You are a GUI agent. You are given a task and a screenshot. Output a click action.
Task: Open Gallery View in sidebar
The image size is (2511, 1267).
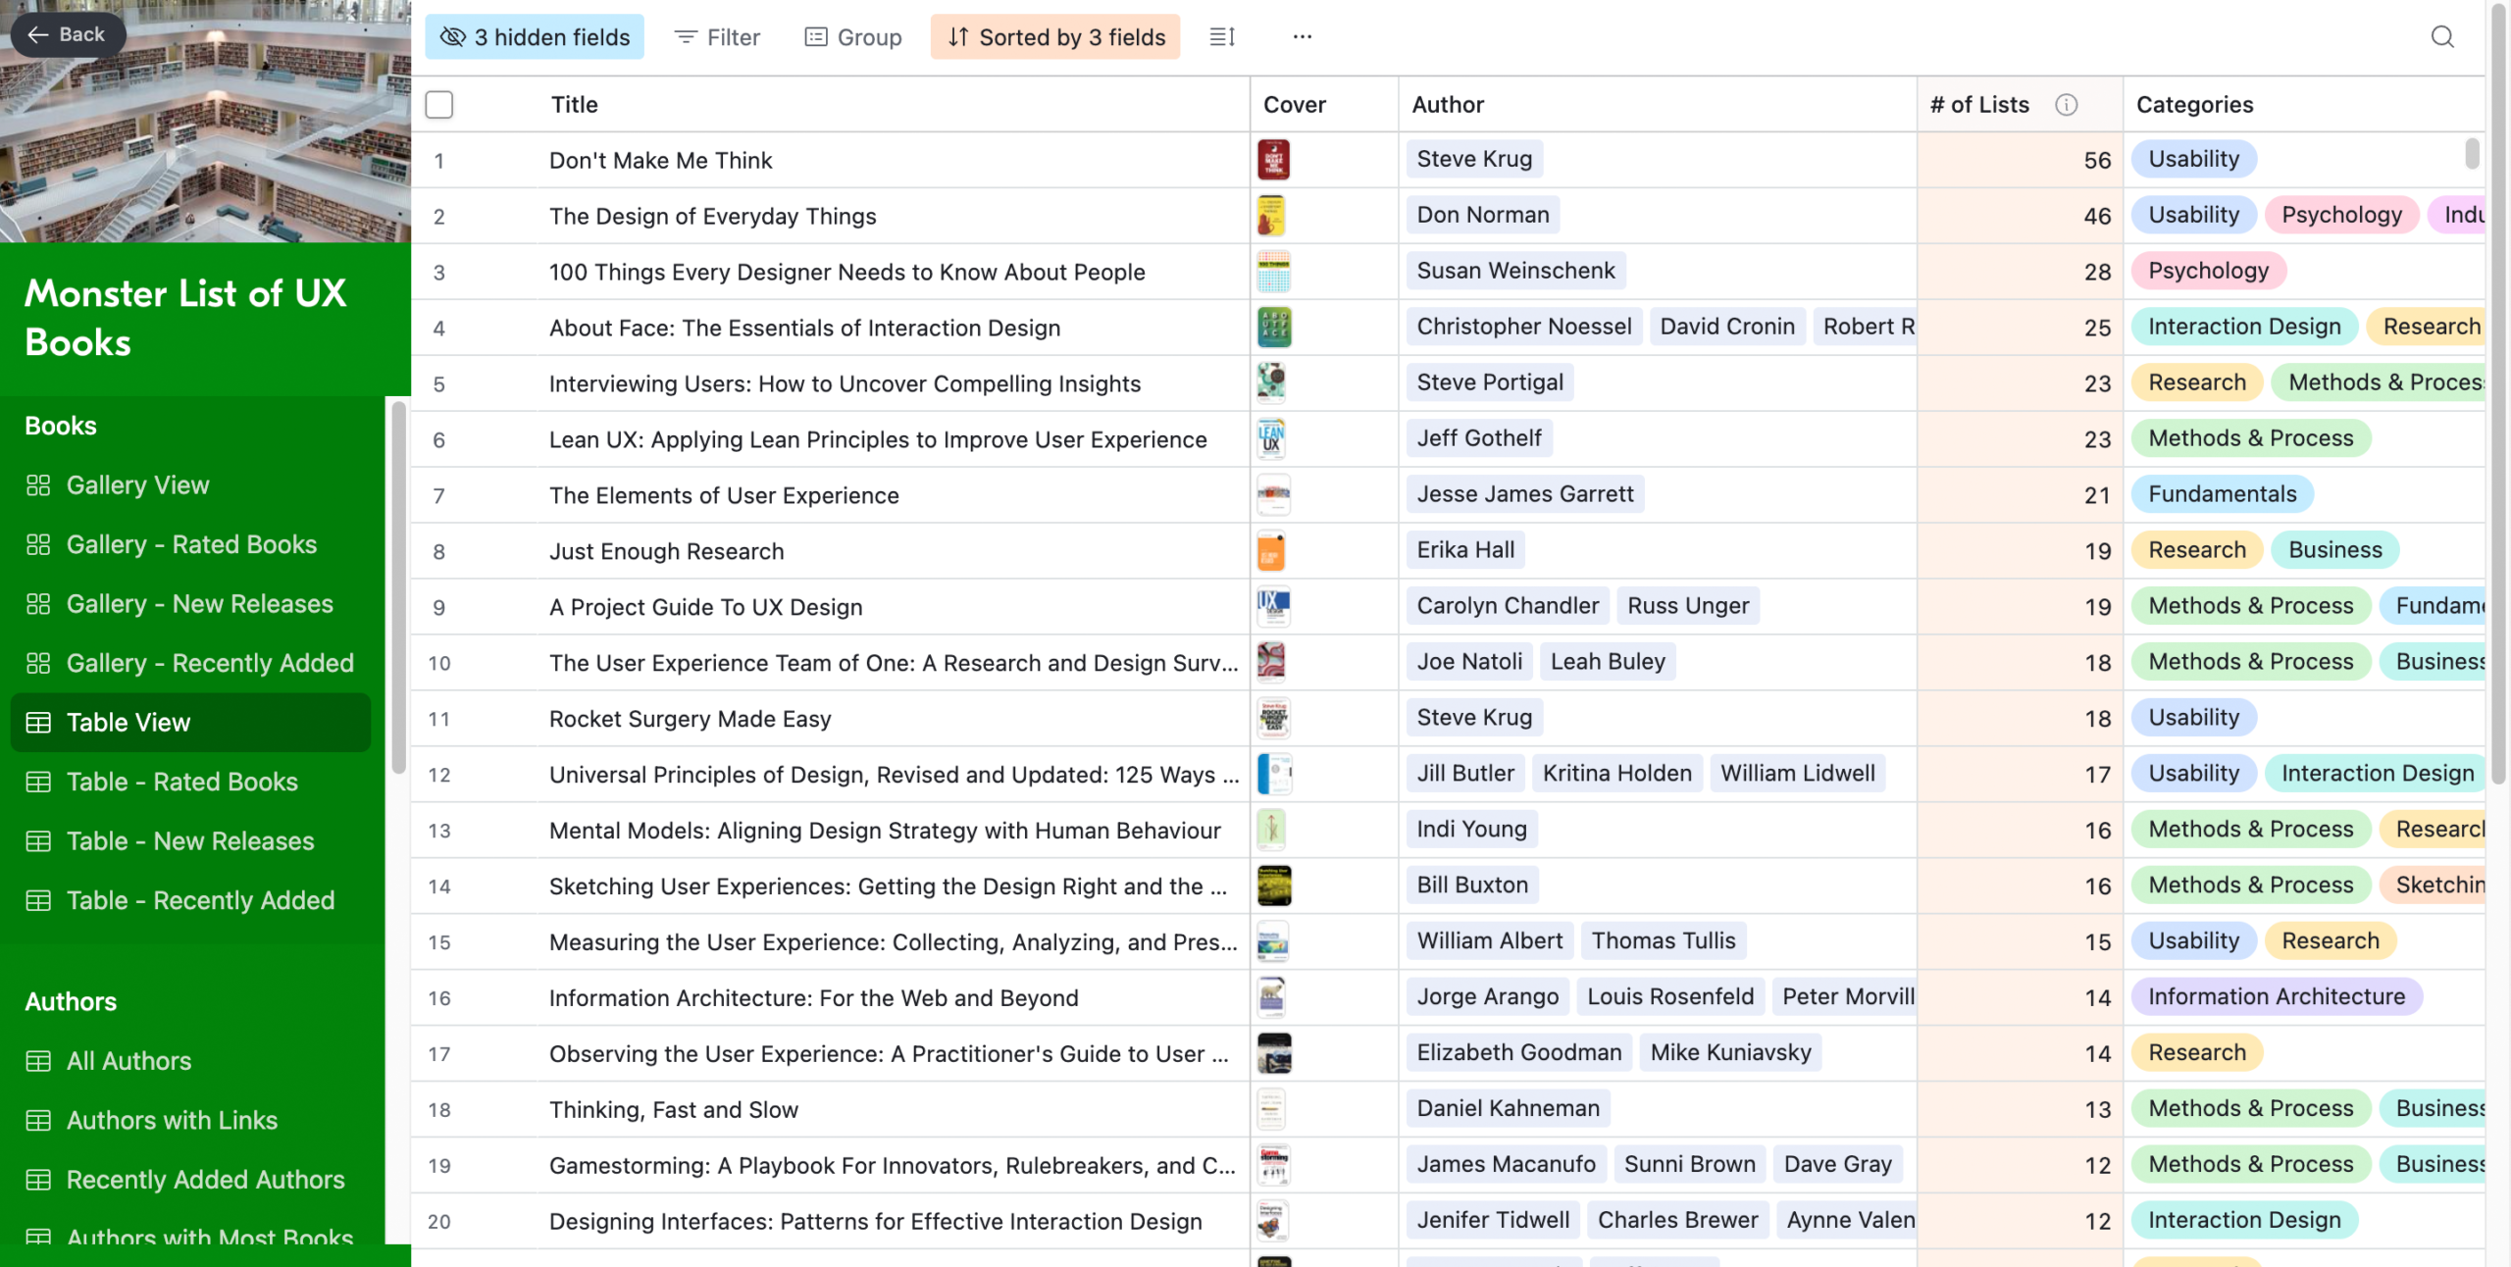191,485
